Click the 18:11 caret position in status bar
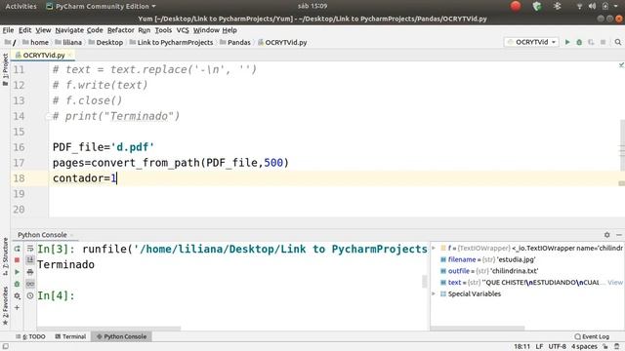Image resolution: width=625 pixels, height=351 pixels. [521, 347]
